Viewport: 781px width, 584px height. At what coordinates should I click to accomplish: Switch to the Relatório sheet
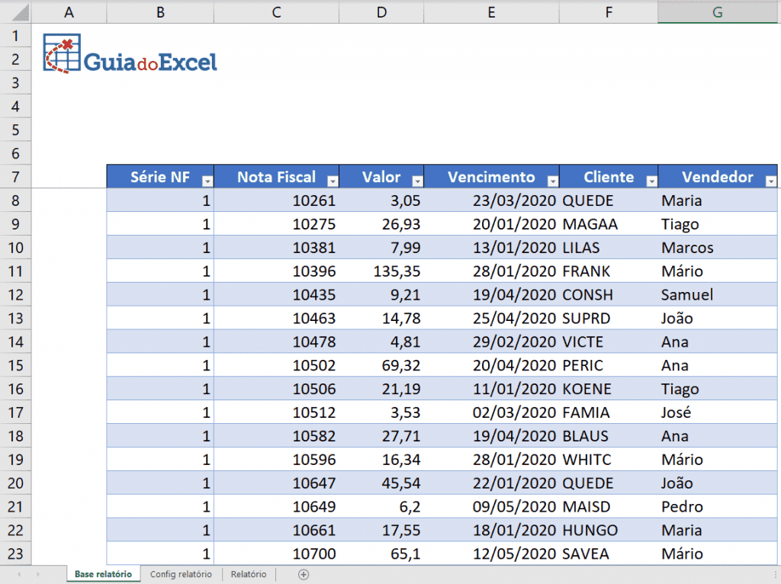248,574
